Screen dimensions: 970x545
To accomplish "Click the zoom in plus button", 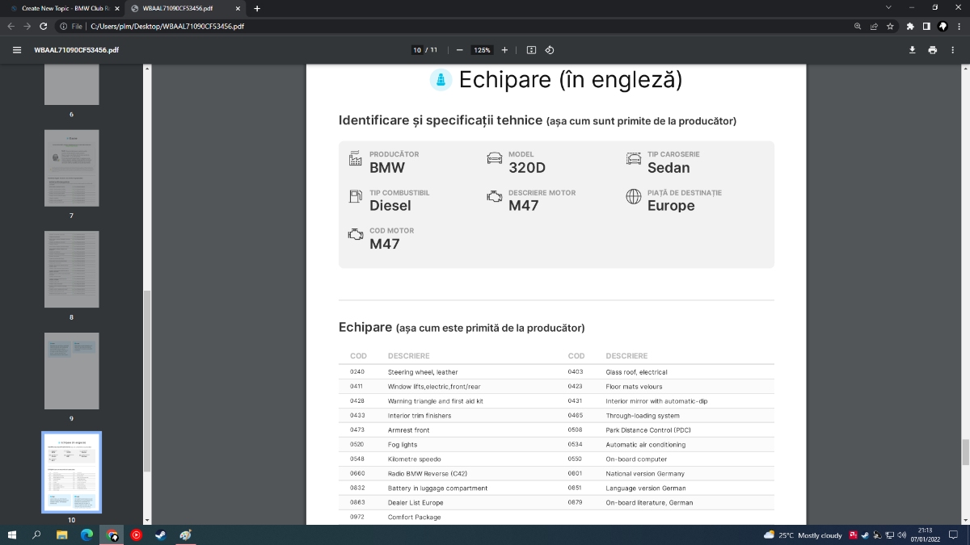I will [505, 50].
